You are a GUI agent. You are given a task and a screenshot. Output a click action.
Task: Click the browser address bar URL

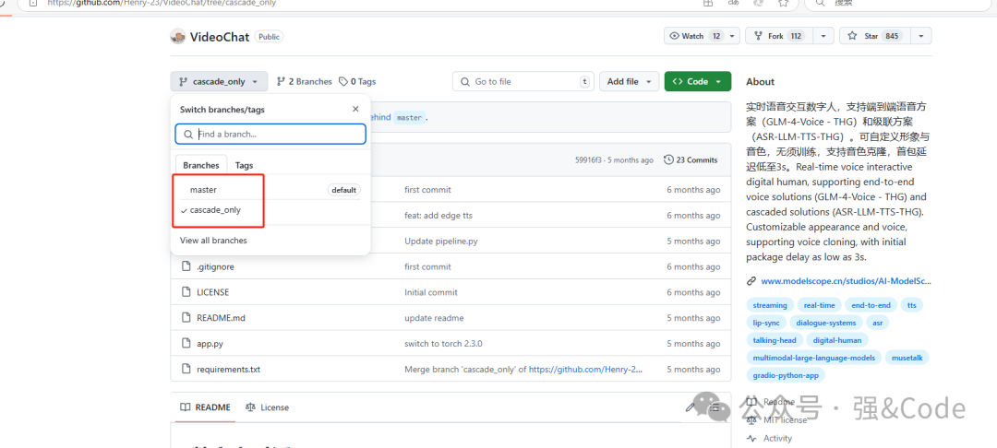pyautogui.click(x=162, y=3)
